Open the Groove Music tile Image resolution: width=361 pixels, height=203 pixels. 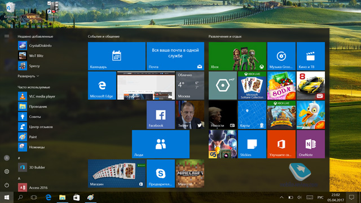(281, 56)
